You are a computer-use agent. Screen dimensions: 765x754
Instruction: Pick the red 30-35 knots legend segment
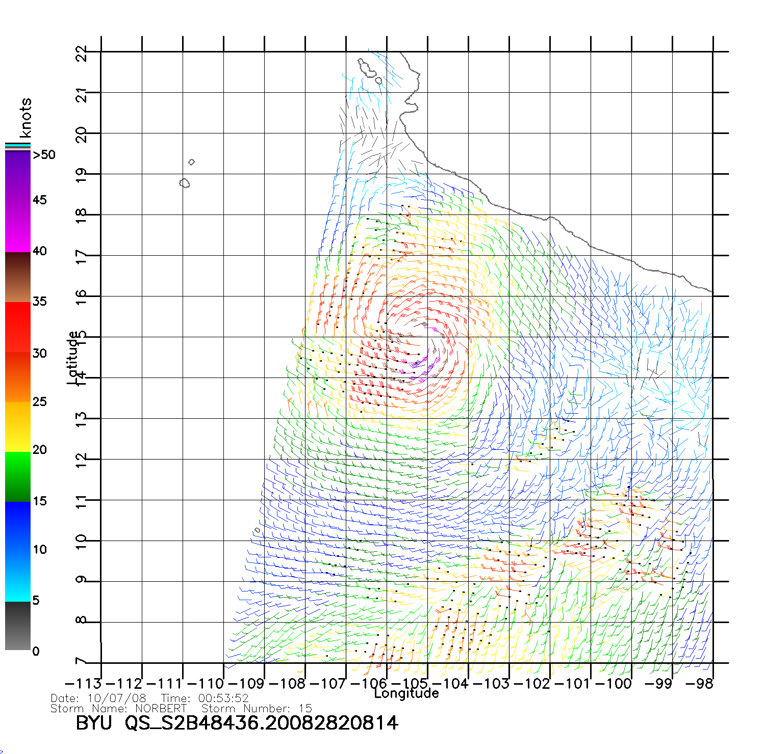point(18,328)
